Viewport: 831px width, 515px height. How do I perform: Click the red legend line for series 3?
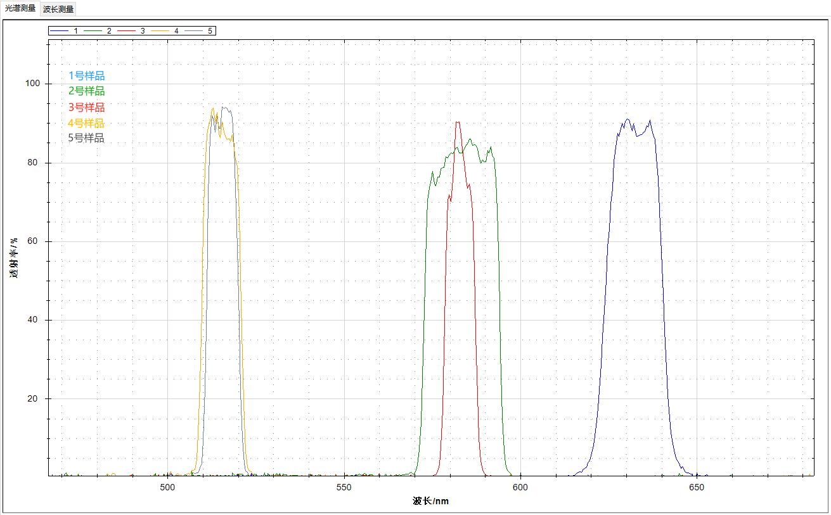coord(127,30)
